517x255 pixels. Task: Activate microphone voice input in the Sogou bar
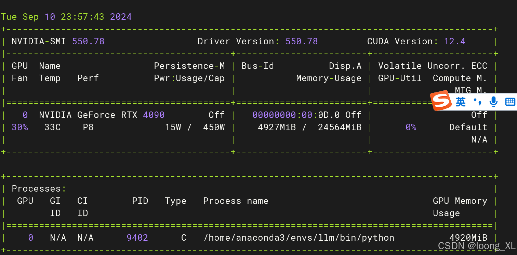[x=493, y=102]
